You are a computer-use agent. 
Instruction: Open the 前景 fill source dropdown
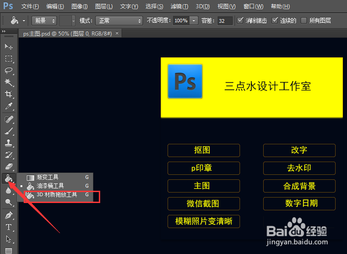coord(44,21)
